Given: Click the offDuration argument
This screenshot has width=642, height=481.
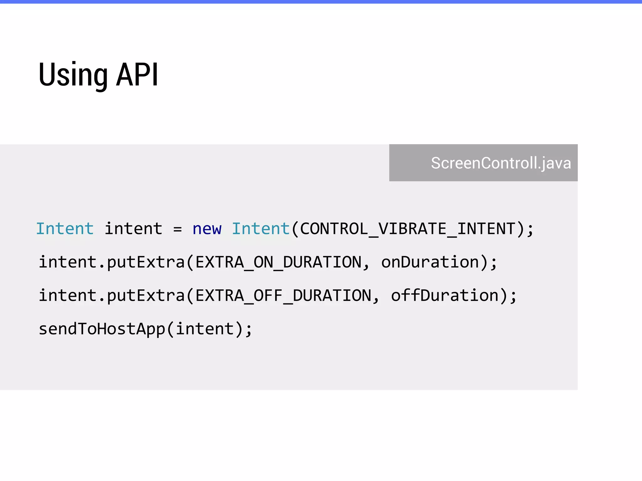Looking at the screenshot, I should (x=445, y=295).
